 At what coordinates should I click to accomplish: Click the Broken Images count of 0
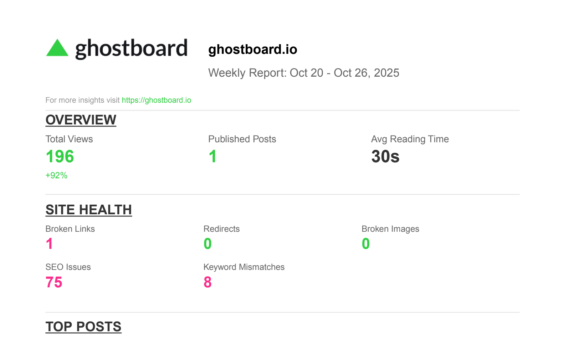[x=365, y=244]
